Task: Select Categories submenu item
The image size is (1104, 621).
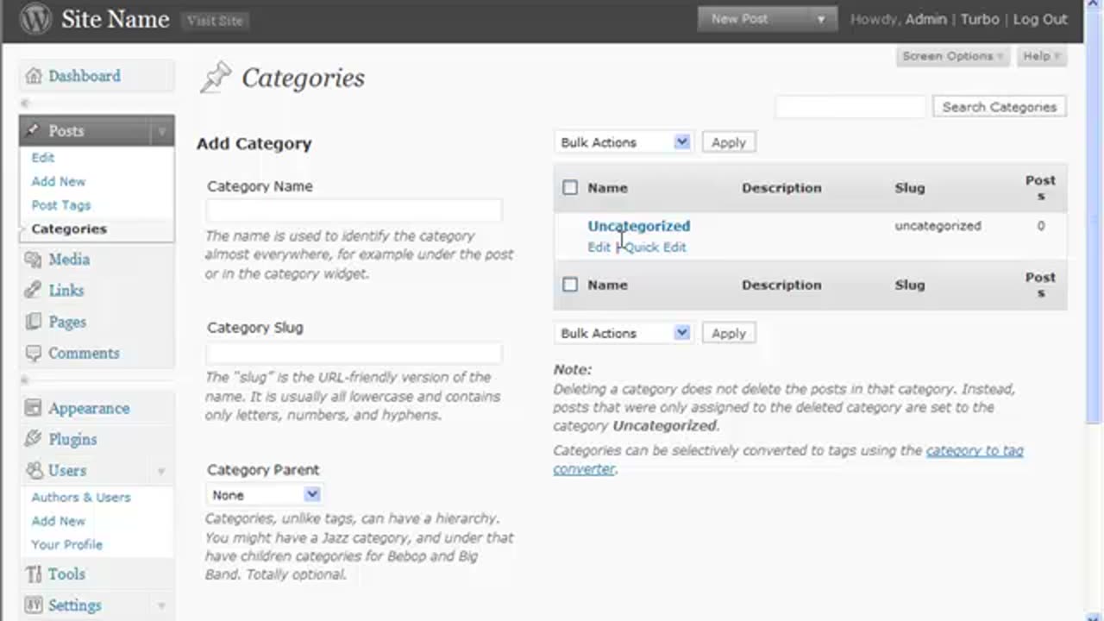Action: pyautogui.click(x=69, y=229)
